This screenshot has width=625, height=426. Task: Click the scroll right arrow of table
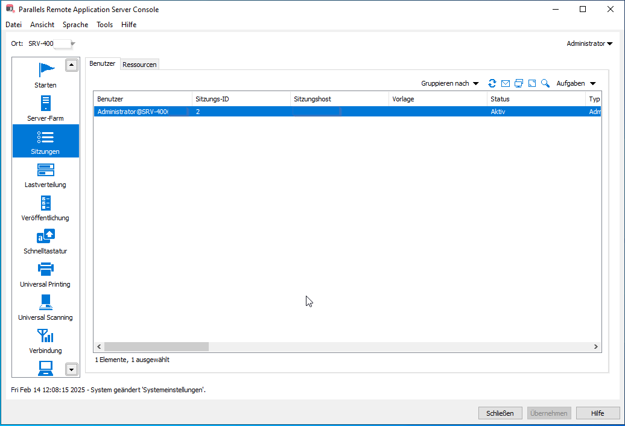click(x=596, y=347)
